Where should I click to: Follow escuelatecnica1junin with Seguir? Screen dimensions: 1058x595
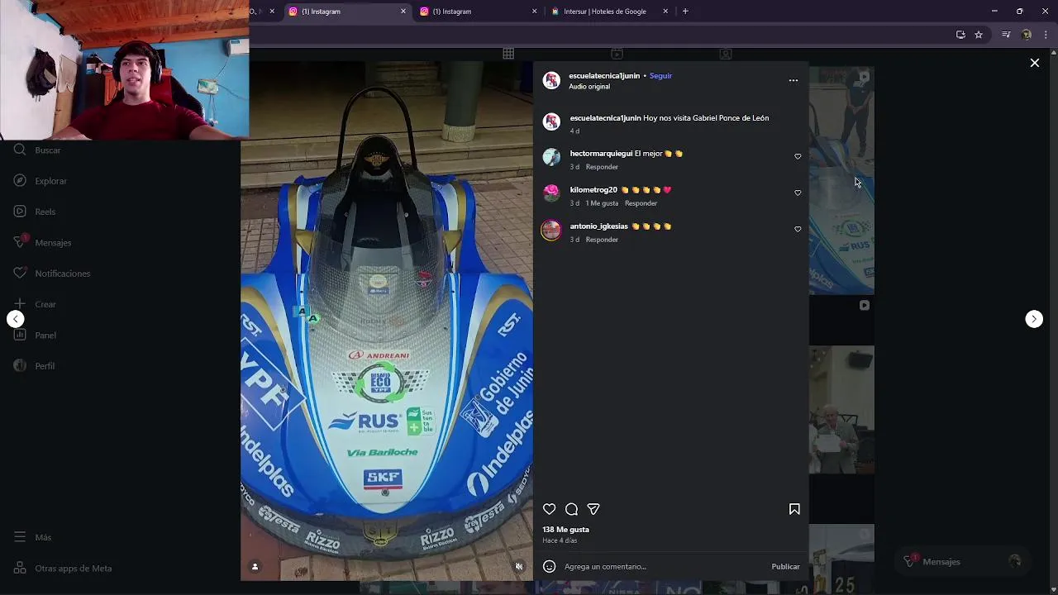pyautogui.click(x=660, y=76)
